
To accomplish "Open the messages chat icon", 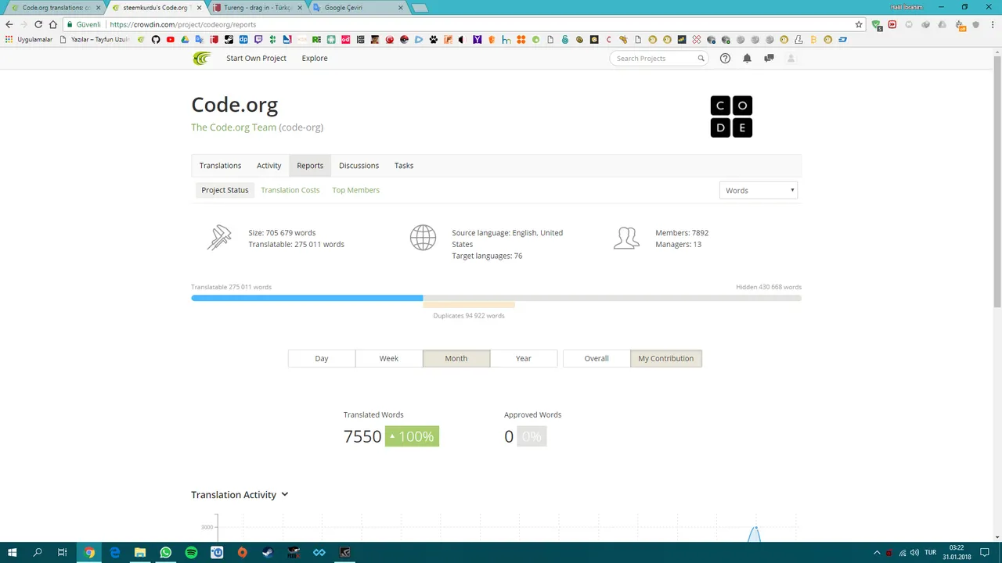I will (x=769, y=58).
